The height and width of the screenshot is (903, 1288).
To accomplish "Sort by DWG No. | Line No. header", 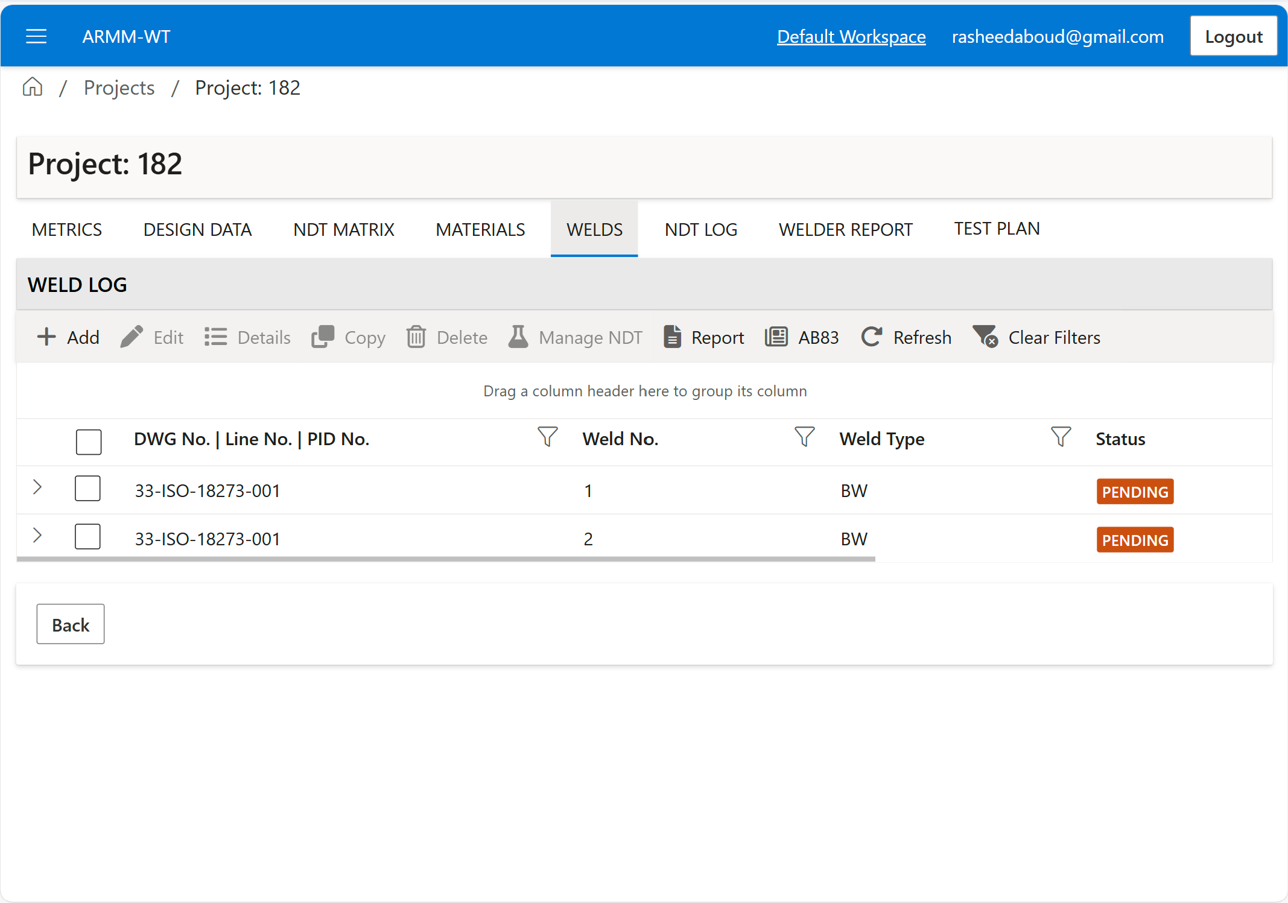I will click(x=252, y=439).
